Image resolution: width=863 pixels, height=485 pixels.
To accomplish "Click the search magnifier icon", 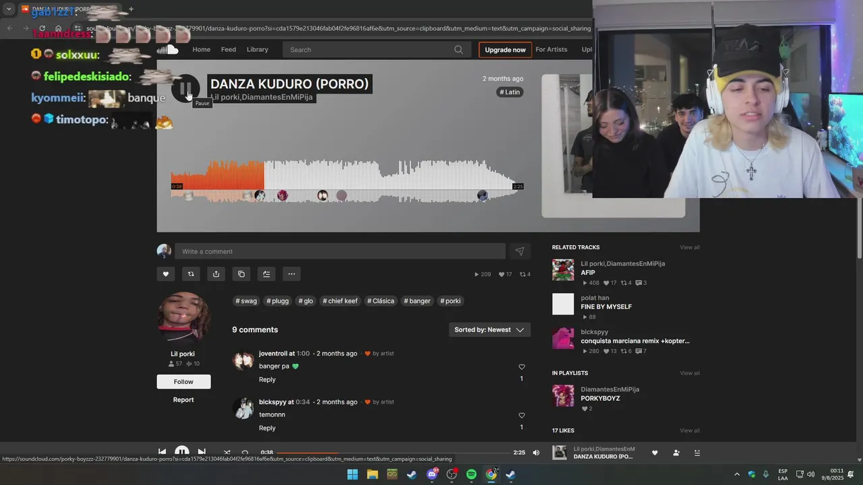I will 458,50.
